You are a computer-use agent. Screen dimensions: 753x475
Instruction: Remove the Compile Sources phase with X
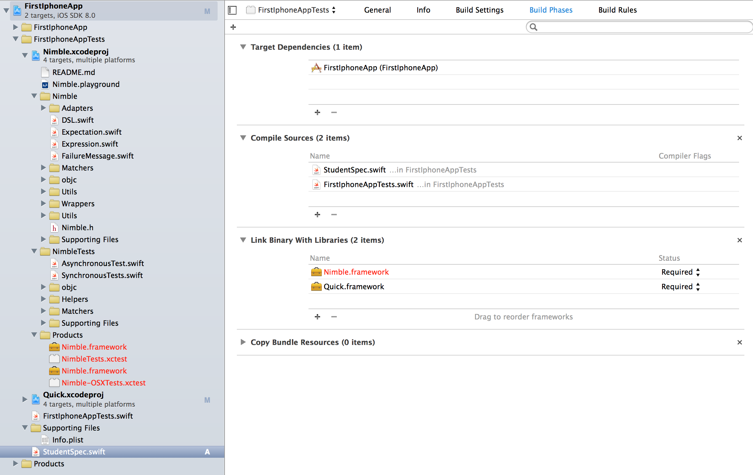(x=739, y=138)
